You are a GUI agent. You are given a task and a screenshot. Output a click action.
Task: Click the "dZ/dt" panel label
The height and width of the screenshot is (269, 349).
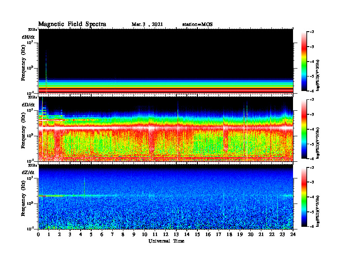(28, 172)
